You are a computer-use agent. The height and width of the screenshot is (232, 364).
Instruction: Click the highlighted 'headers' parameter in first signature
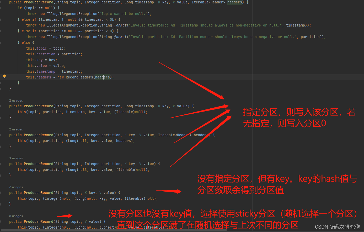234,2
